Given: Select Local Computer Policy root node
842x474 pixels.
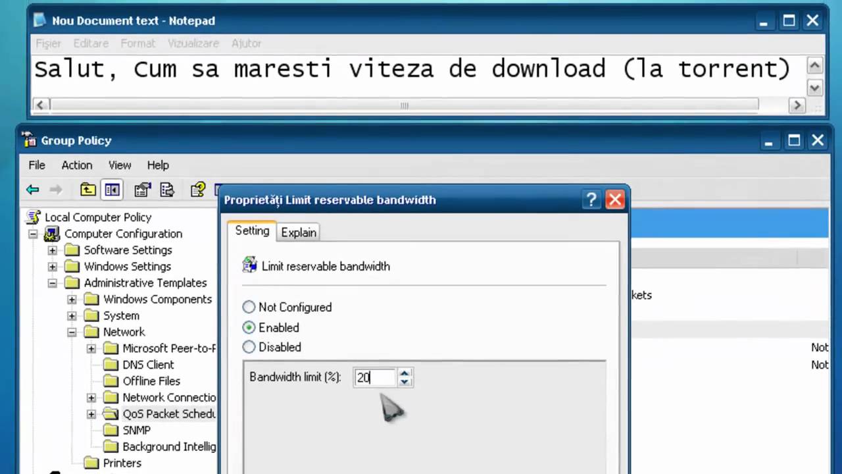Looking at the screenshot, I should [x=98, y=217].
